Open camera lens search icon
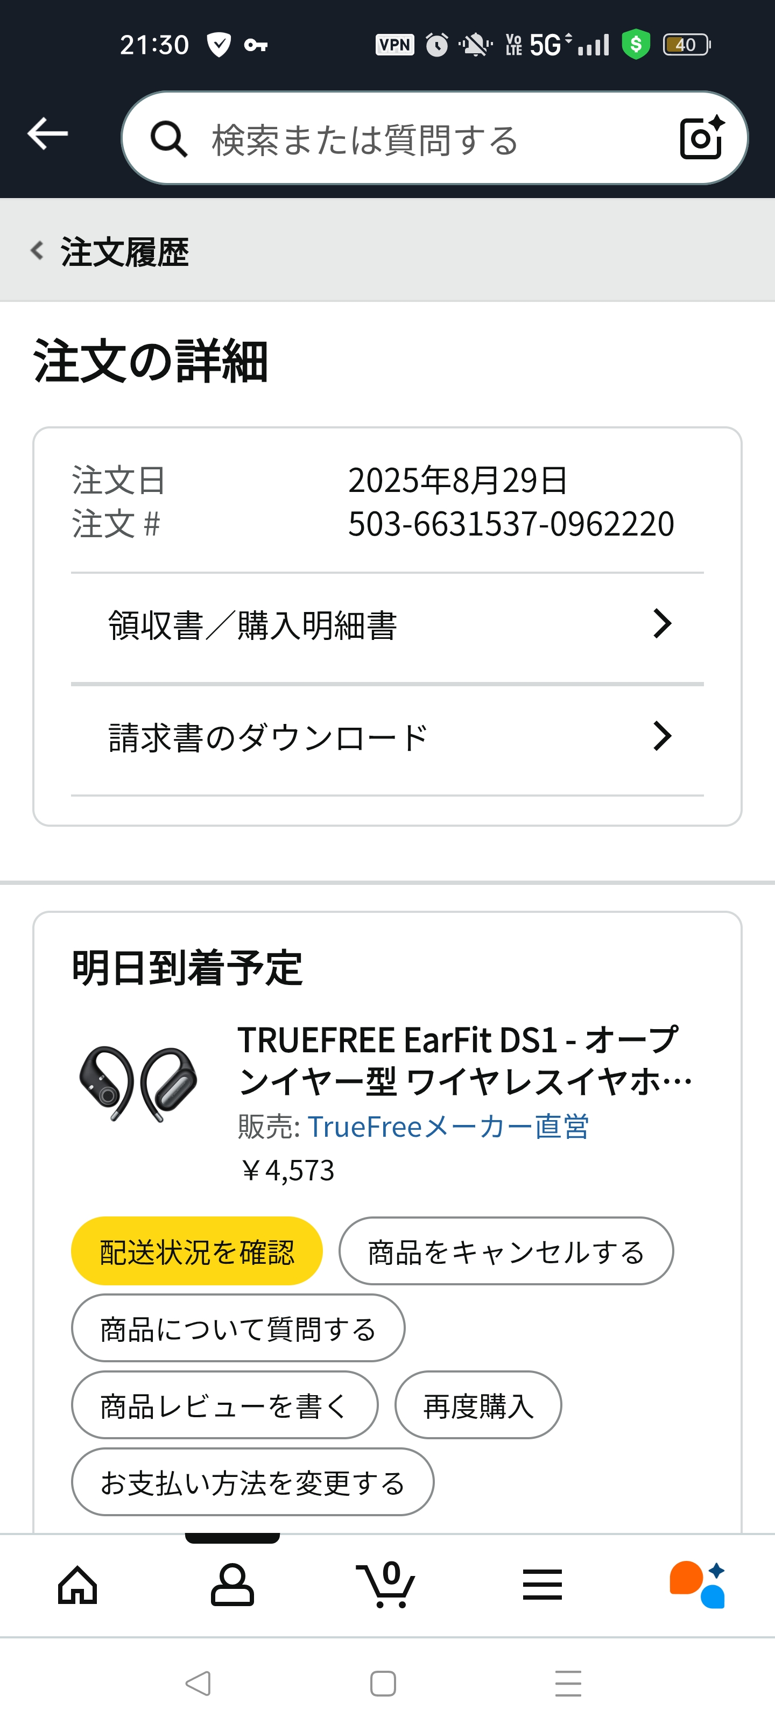This screenshot has width=775, height=1731. 701,138
